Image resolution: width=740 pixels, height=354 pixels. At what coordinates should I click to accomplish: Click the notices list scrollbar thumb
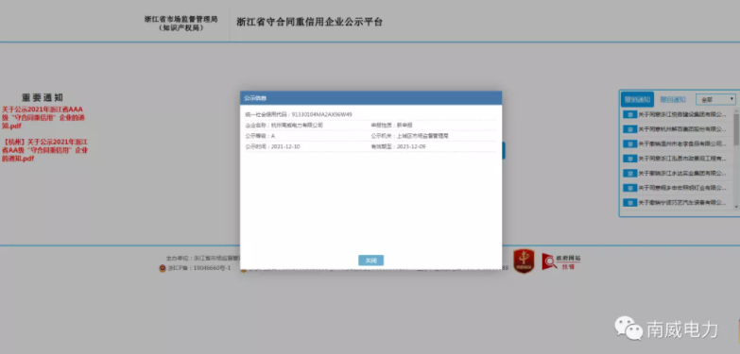coord(736,129)
